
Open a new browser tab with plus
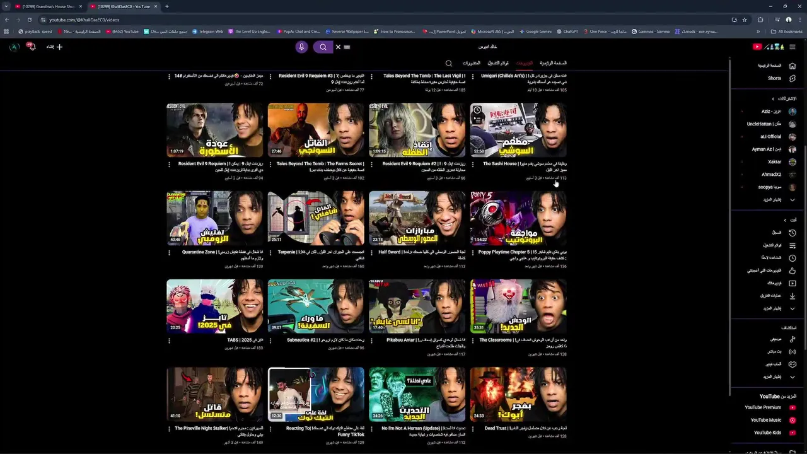166,6
